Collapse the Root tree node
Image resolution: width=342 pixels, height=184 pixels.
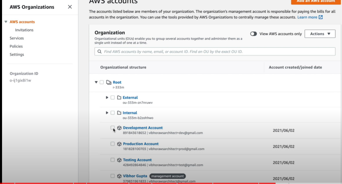click(x=96, y=82)
